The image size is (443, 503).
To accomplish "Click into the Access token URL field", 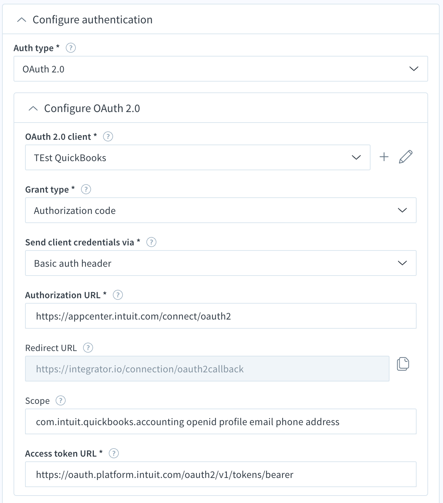I will (221, 474).
